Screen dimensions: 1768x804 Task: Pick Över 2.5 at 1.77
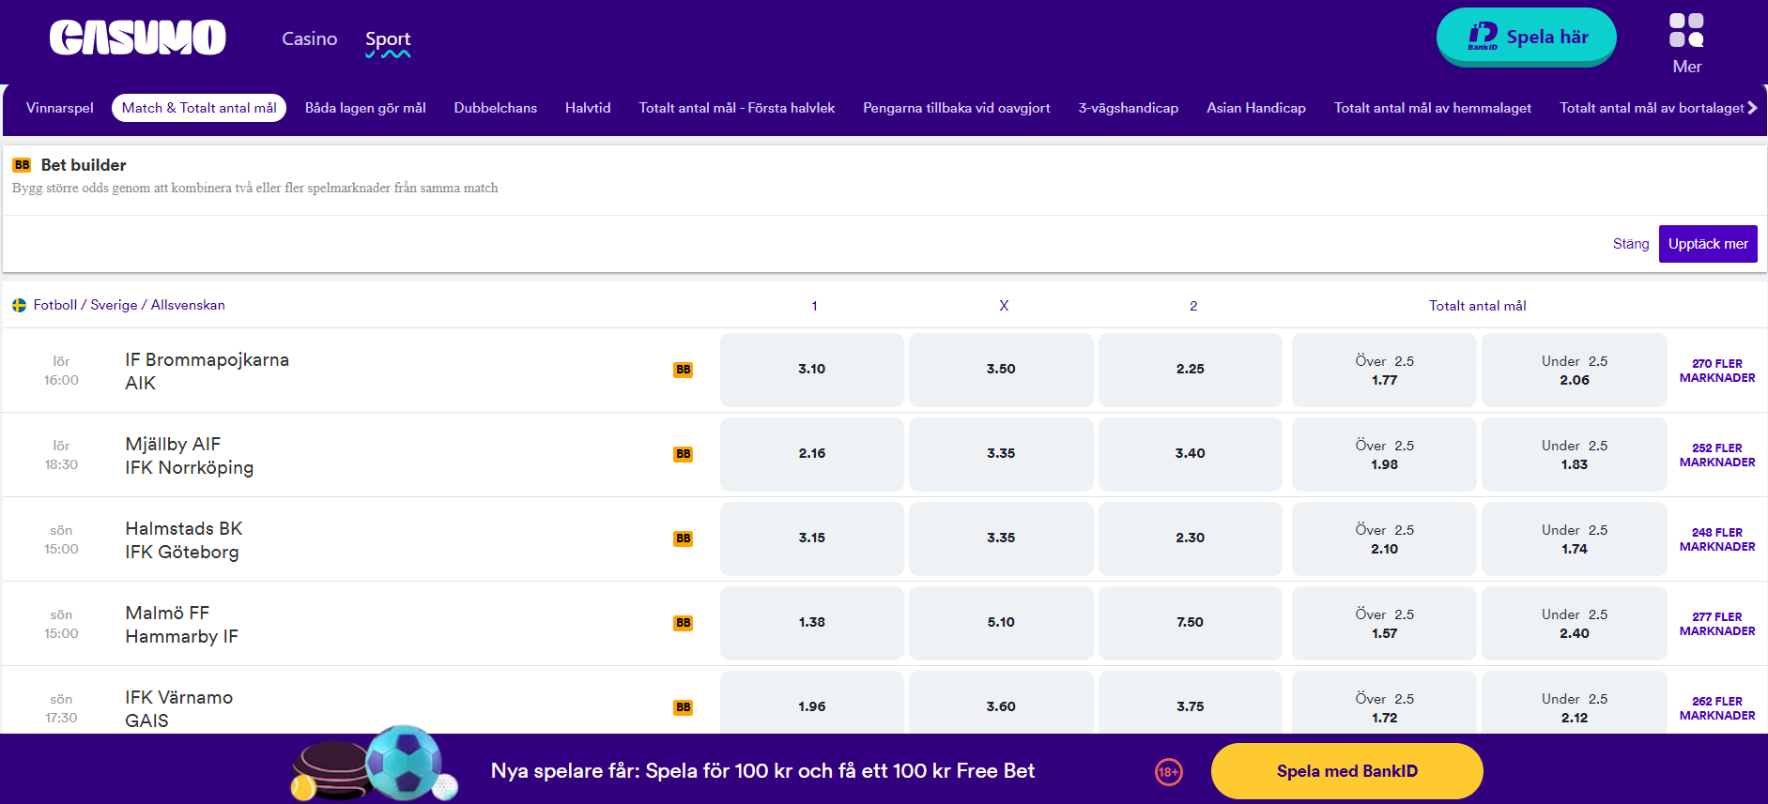1384,370
